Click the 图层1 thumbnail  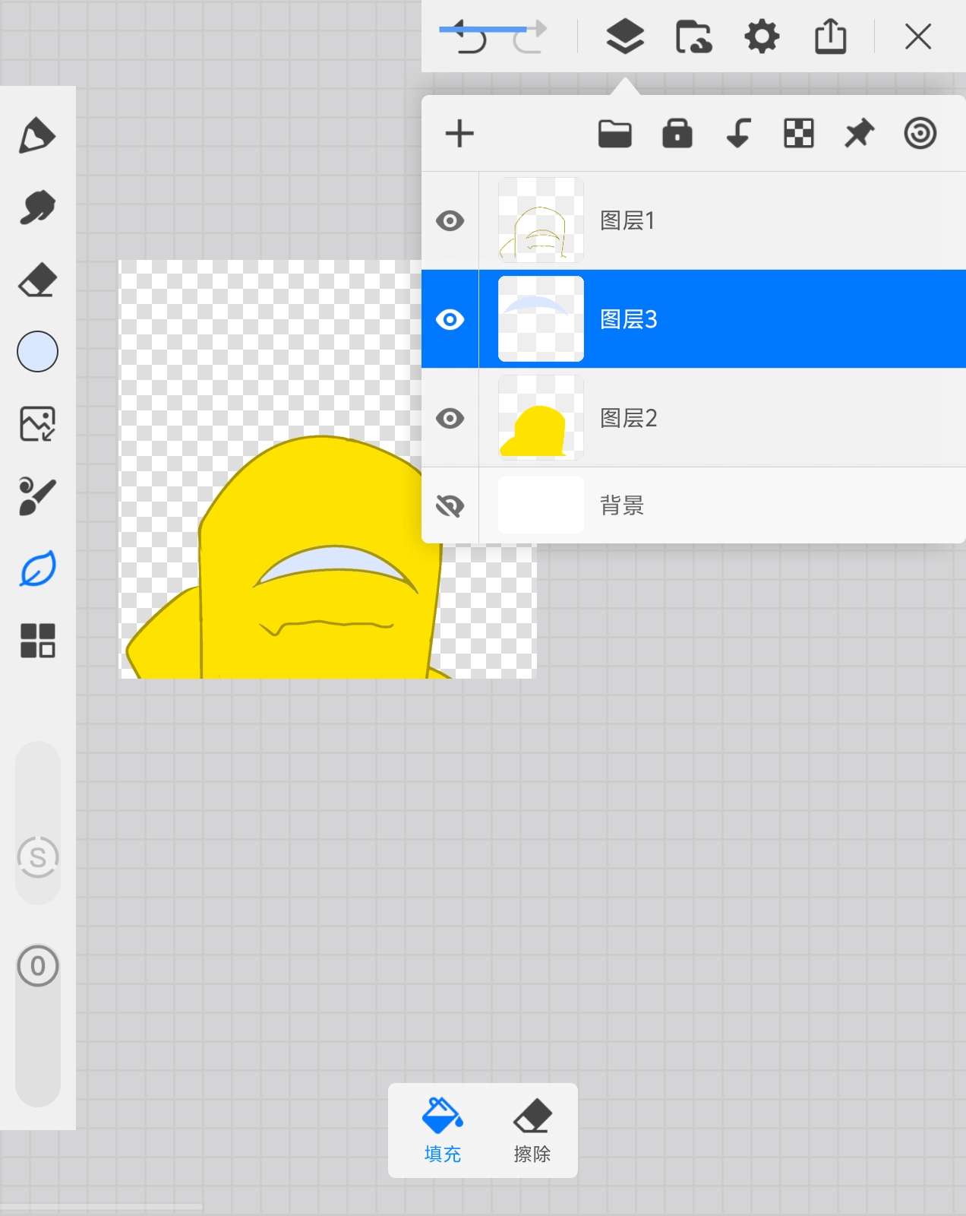[x=541, y=220]
